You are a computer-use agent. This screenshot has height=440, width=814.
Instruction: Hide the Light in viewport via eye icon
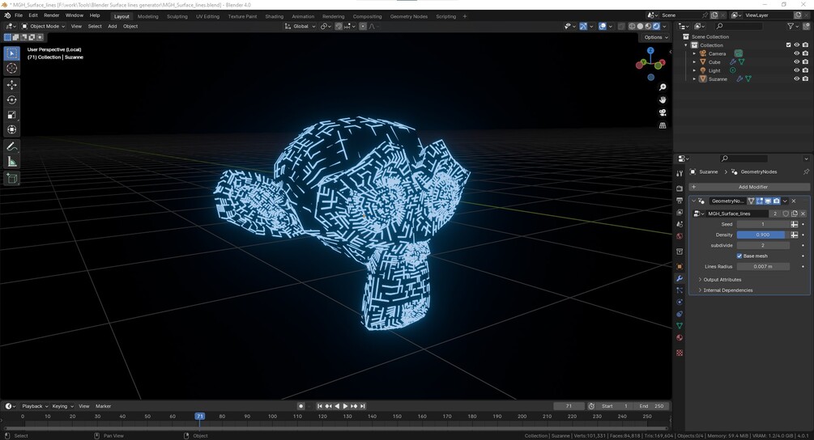(x=796, y=70)
